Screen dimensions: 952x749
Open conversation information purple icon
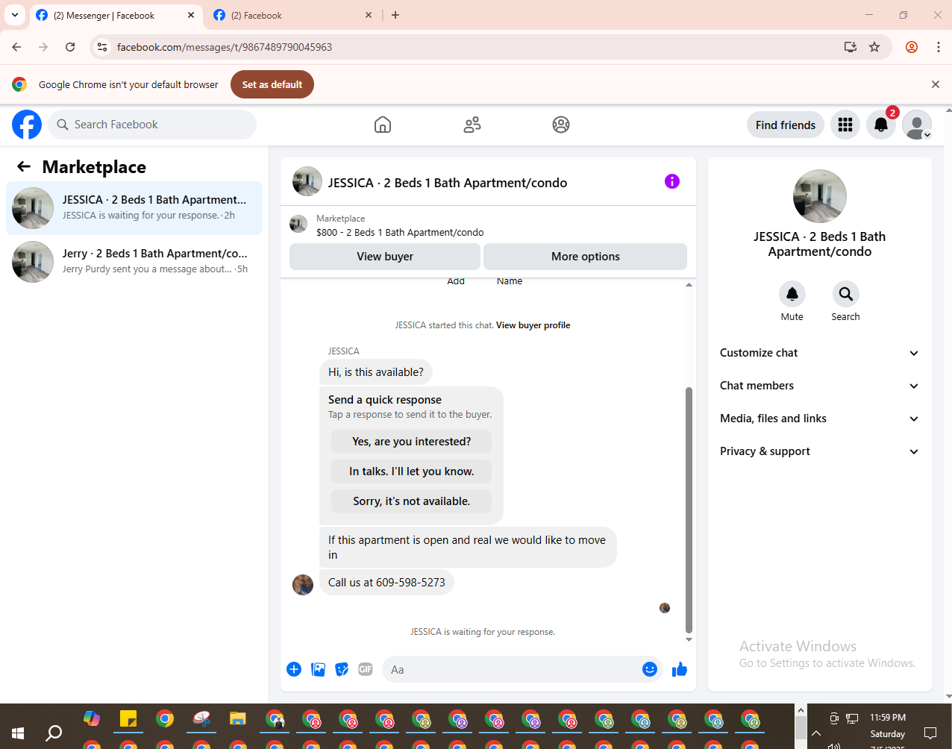(672, 181)
